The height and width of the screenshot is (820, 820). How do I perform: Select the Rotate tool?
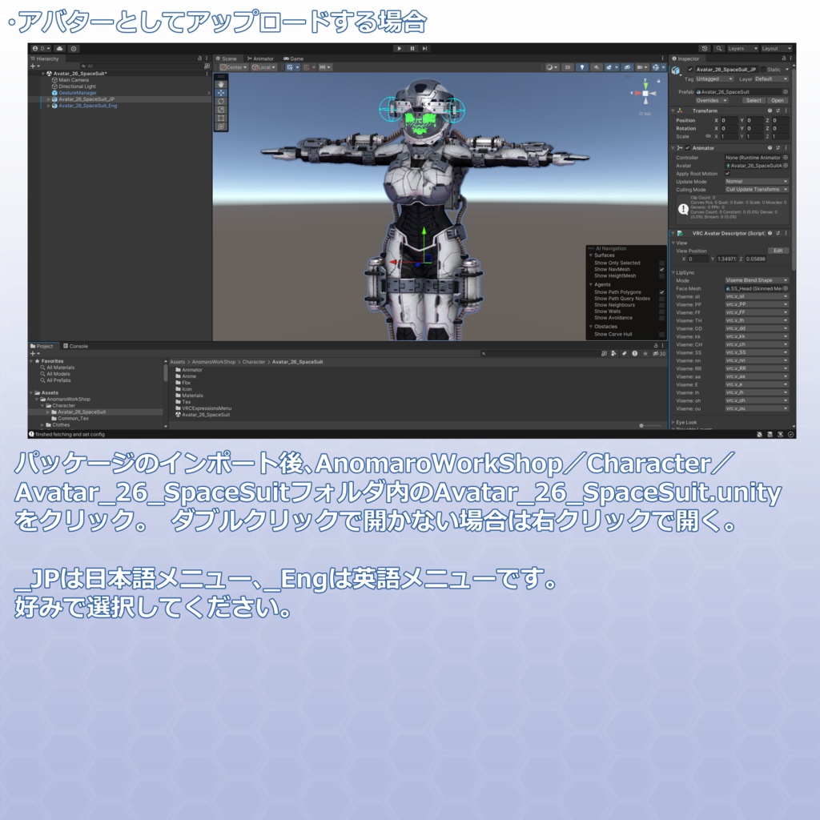[221, 102]
